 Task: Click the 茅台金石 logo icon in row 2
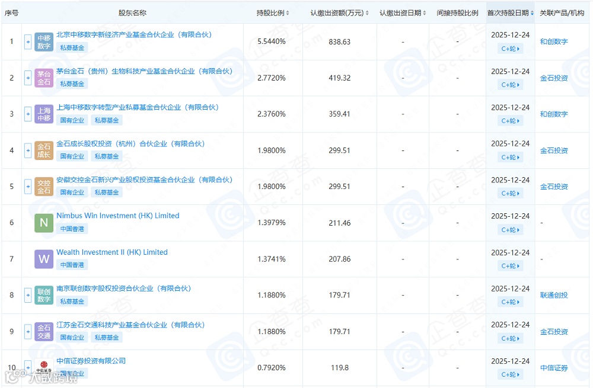tap(44, 78)
